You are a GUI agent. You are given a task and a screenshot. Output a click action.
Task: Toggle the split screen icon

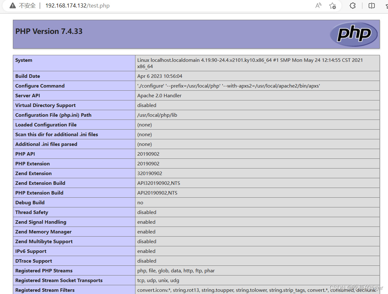click(x=372, y=6)
